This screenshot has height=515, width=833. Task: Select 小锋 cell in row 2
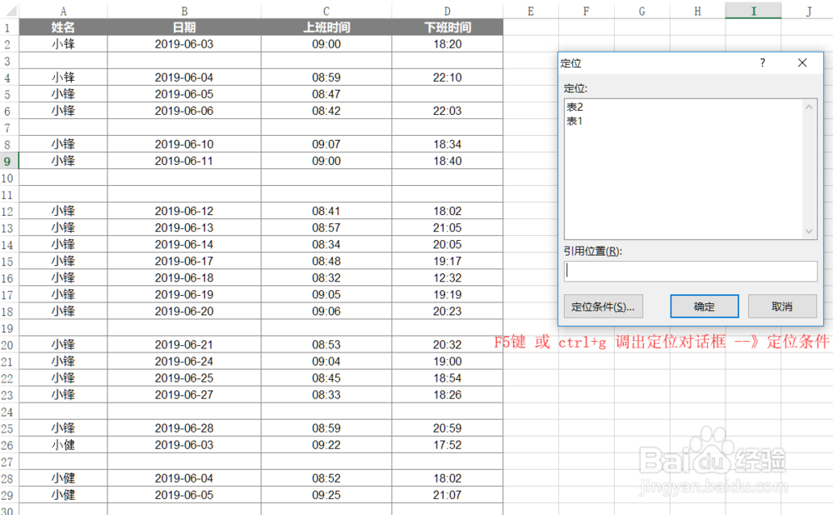click(x=63, y=44)
